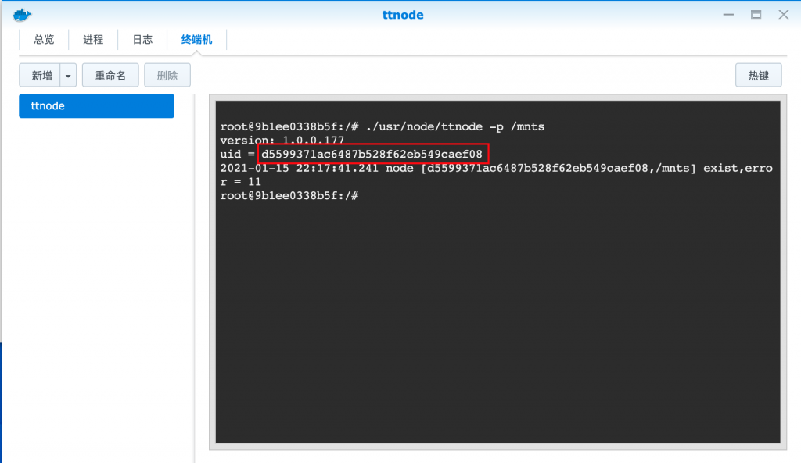Switch to the 总览 tab

click(x=45, y=39)
